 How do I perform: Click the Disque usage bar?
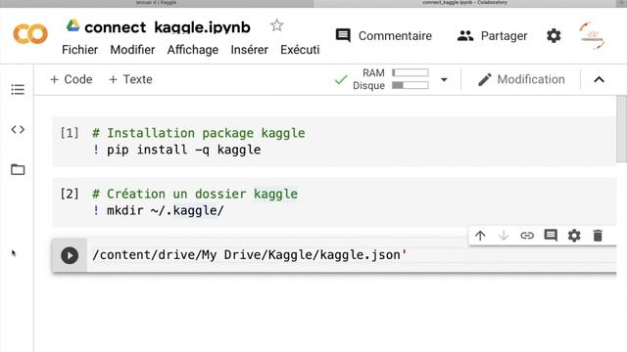coord(410,85)
